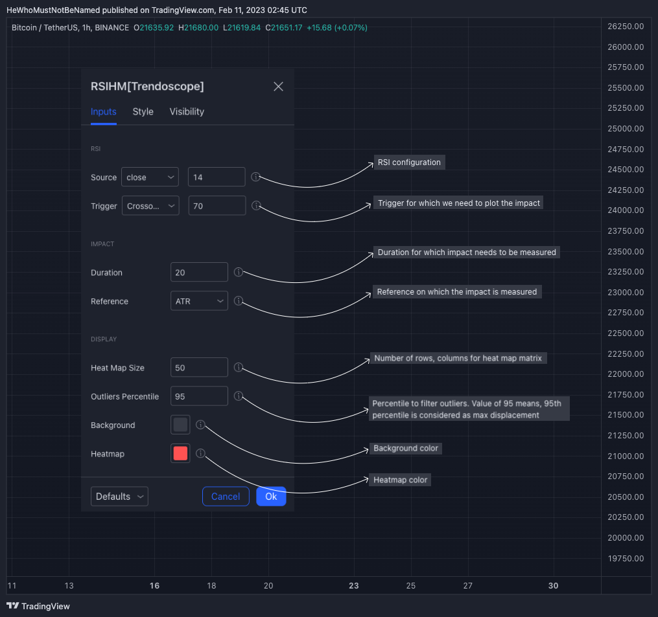Expand the Defaults dropdown

tap(119, 497)
